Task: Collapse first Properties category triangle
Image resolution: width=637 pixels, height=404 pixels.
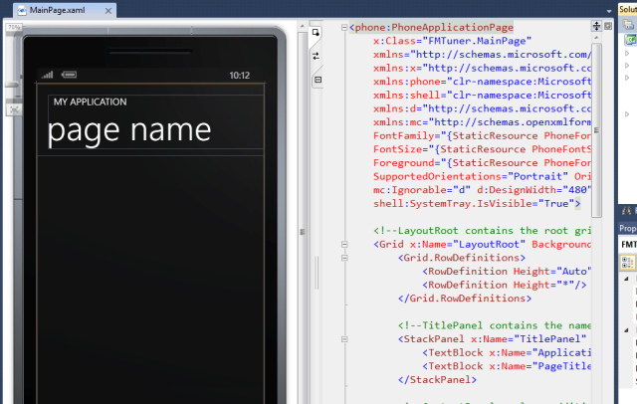Action: pos(626,279)
